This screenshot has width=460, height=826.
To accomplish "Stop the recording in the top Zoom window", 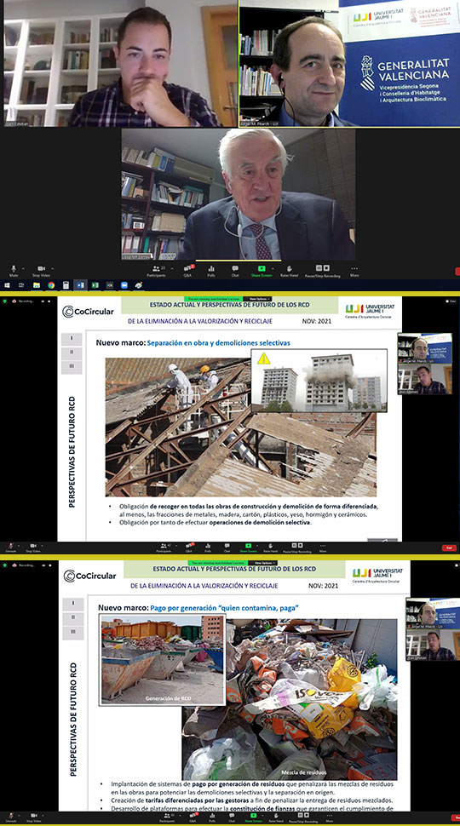I will (326, 268).
